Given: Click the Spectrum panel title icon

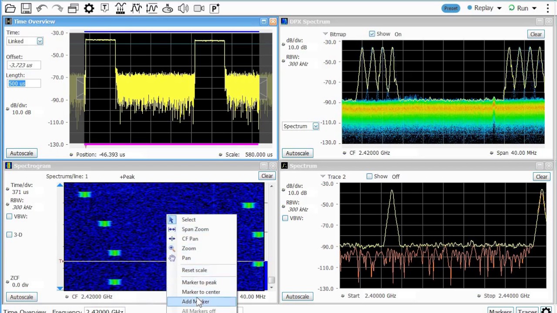Looking at the screenshot, I should tap(284, 166).
